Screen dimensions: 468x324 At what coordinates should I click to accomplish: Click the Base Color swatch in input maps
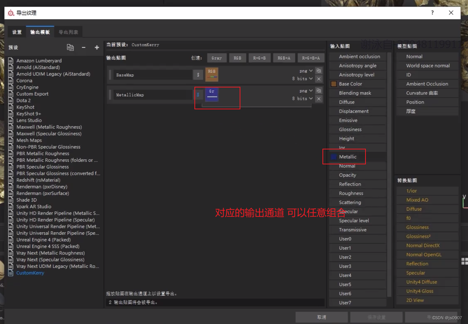coord(333,83)
